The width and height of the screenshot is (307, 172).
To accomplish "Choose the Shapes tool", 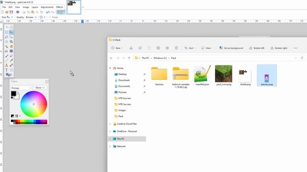I will point(8,75).
